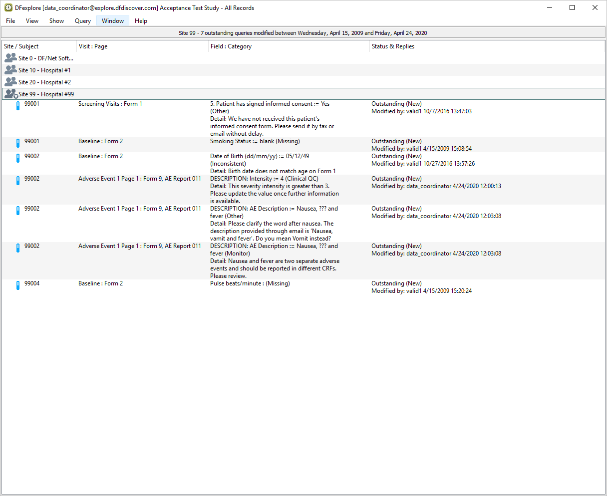Image resolution: width=607 pixels, height=496 pixels.
Task: Select the 99002 Monitor query detail text
Action: click(275, 264)
